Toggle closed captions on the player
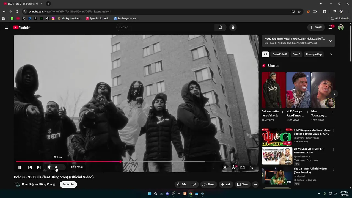Image resolution: width=352 pixels, height=198 pixels. tap(225, 167)
